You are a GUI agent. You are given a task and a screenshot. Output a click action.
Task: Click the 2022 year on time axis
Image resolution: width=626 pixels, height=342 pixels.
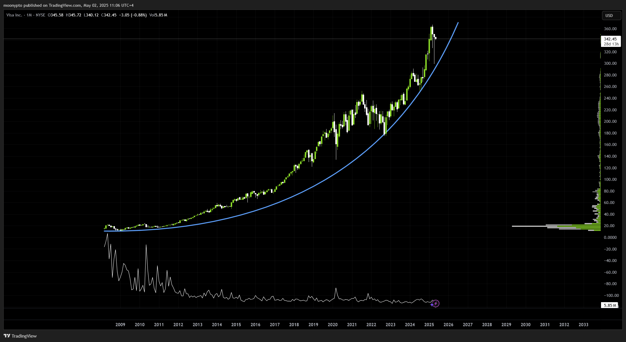[x=371, y=325]
